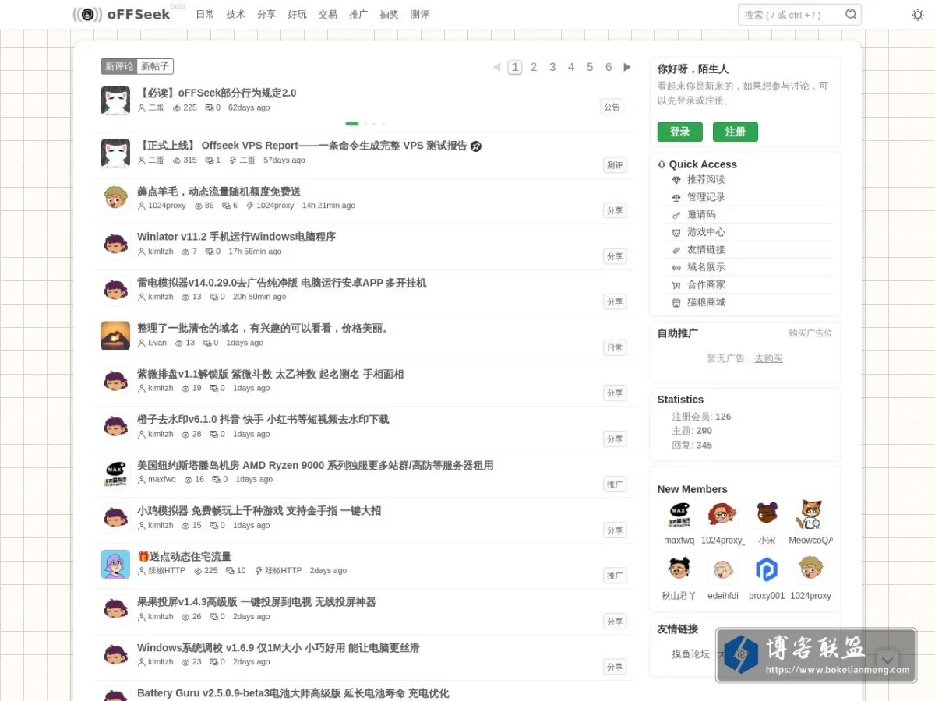Click the search magnifier icon
The height and width of the screenshot is (701, 935).
851,14
